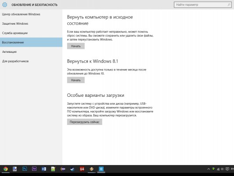Select Активация in the sidebar

[9, 52]
